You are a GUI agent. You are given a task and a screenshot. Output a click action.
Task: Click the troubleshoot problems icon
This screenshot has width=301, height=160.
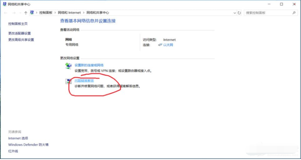click(x=68, y=81)
